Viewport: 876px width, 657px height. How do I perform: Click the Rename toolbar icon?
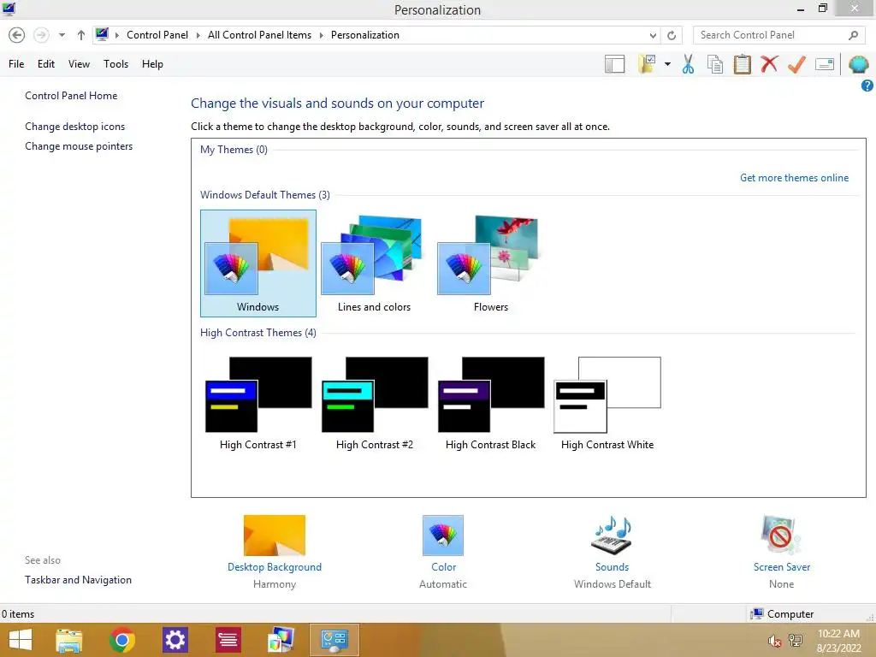pyautogui.click(x=825, y=64)
